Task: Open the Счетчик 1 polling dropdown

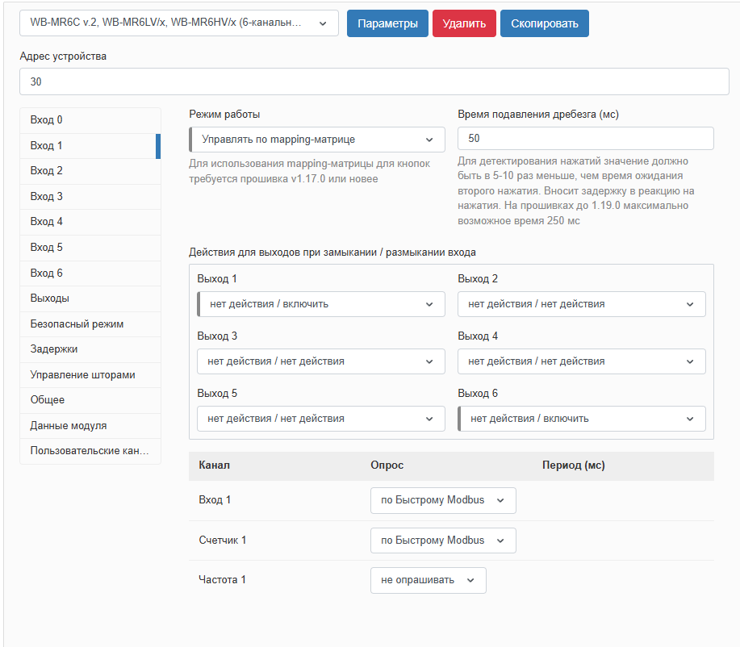Action: (x=442, y=541)
